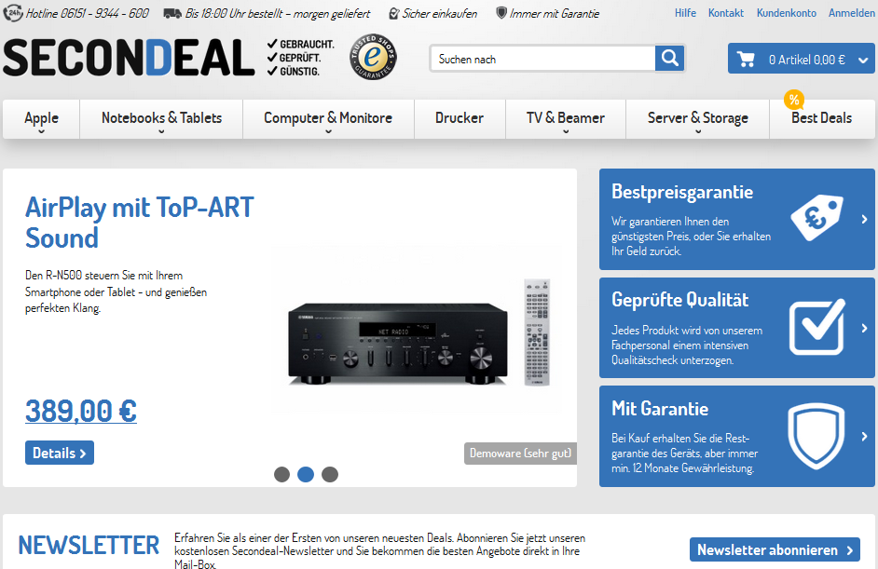Open Mit Garantie arrow chevron

[864, 436]
